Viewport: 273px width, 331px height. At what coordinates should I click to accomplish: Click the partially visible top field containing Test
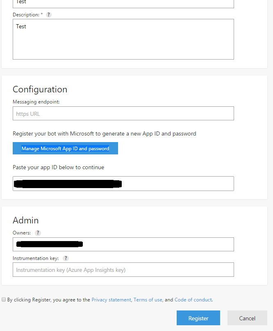coord(123,3)
